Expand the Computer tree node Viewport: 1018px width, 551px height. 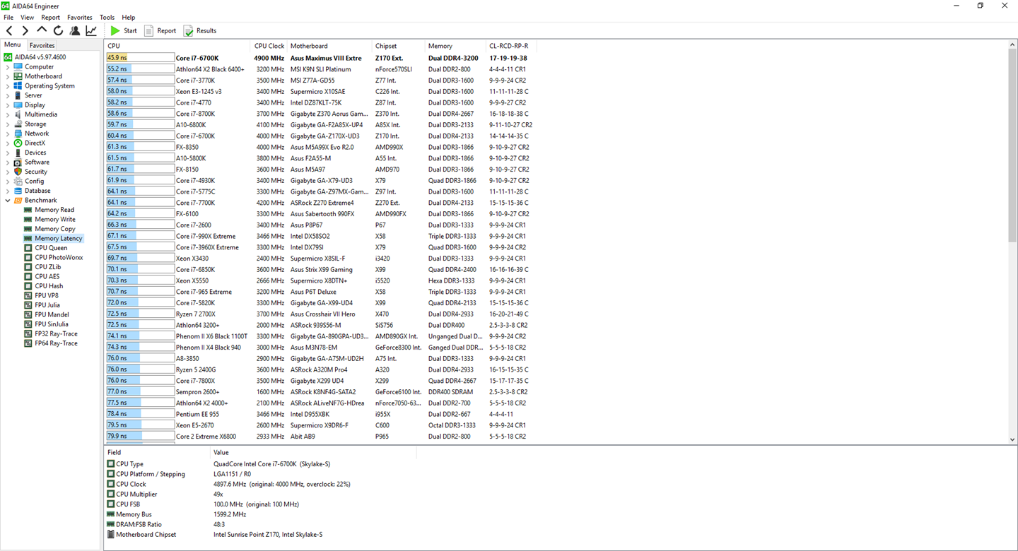pyautogui.click(x=8, y=67)
